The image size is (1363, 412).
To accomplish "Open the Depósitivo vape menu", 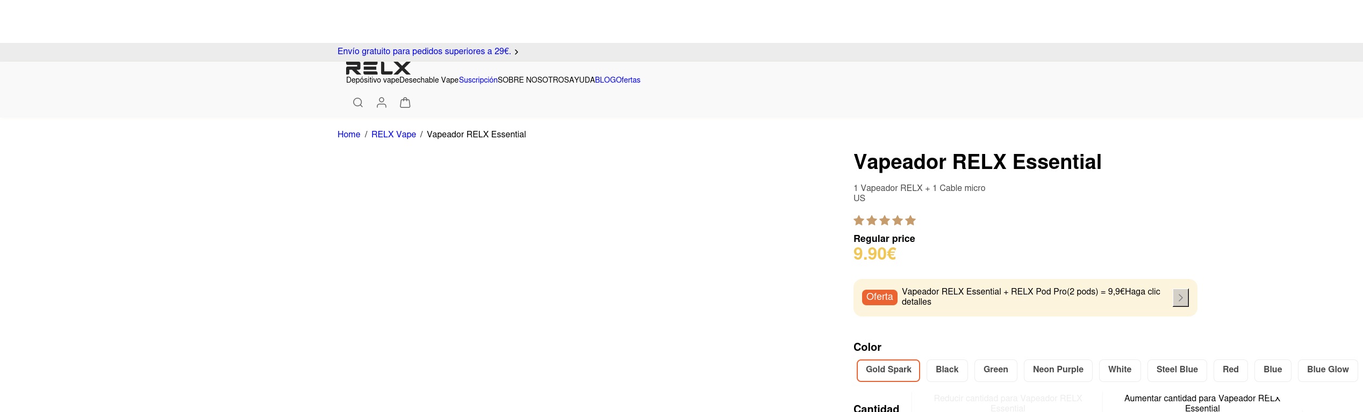I will [372, 80].
